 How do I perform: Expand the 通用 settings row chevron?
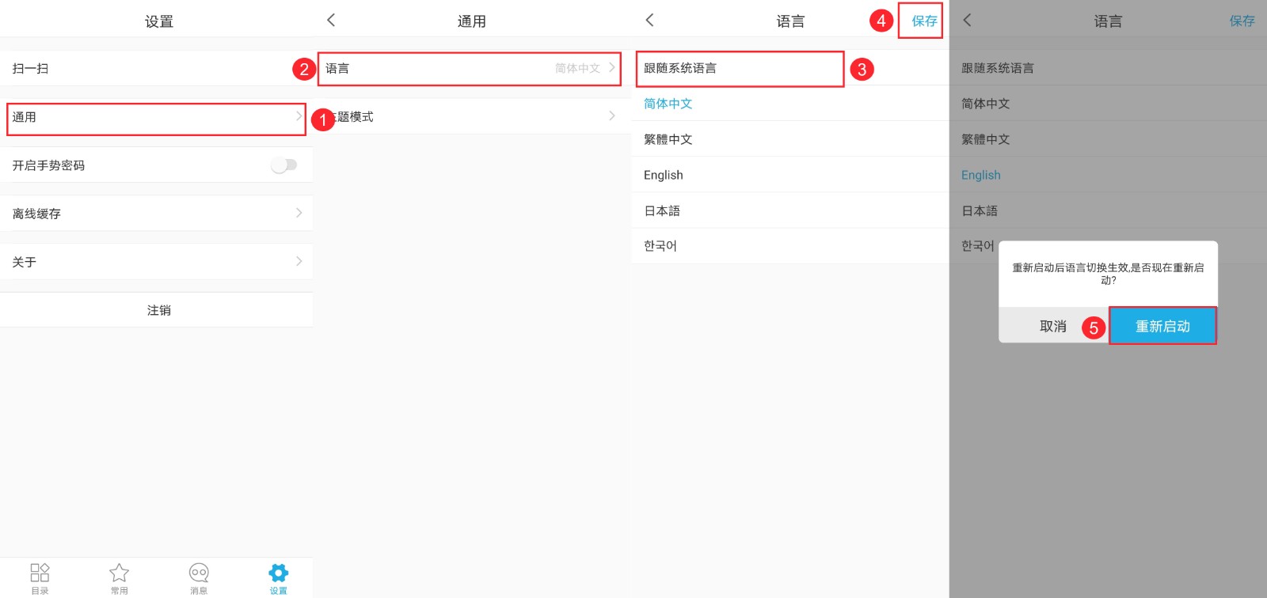pyautogui.click(x=299, y=116)
